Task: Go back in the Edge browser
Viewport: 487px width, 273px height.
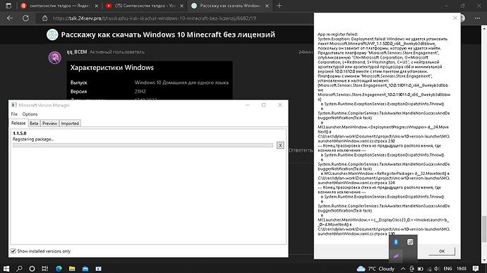Action: point(10,18)
